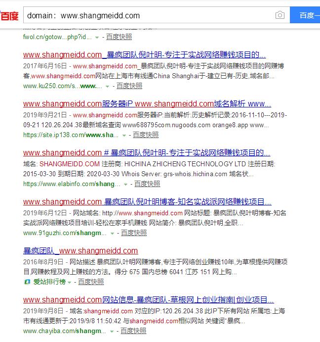320x342 pixels.
Task: Open 百度快照 for the site.ip138.com result
Action: click(x=146, y=135)
